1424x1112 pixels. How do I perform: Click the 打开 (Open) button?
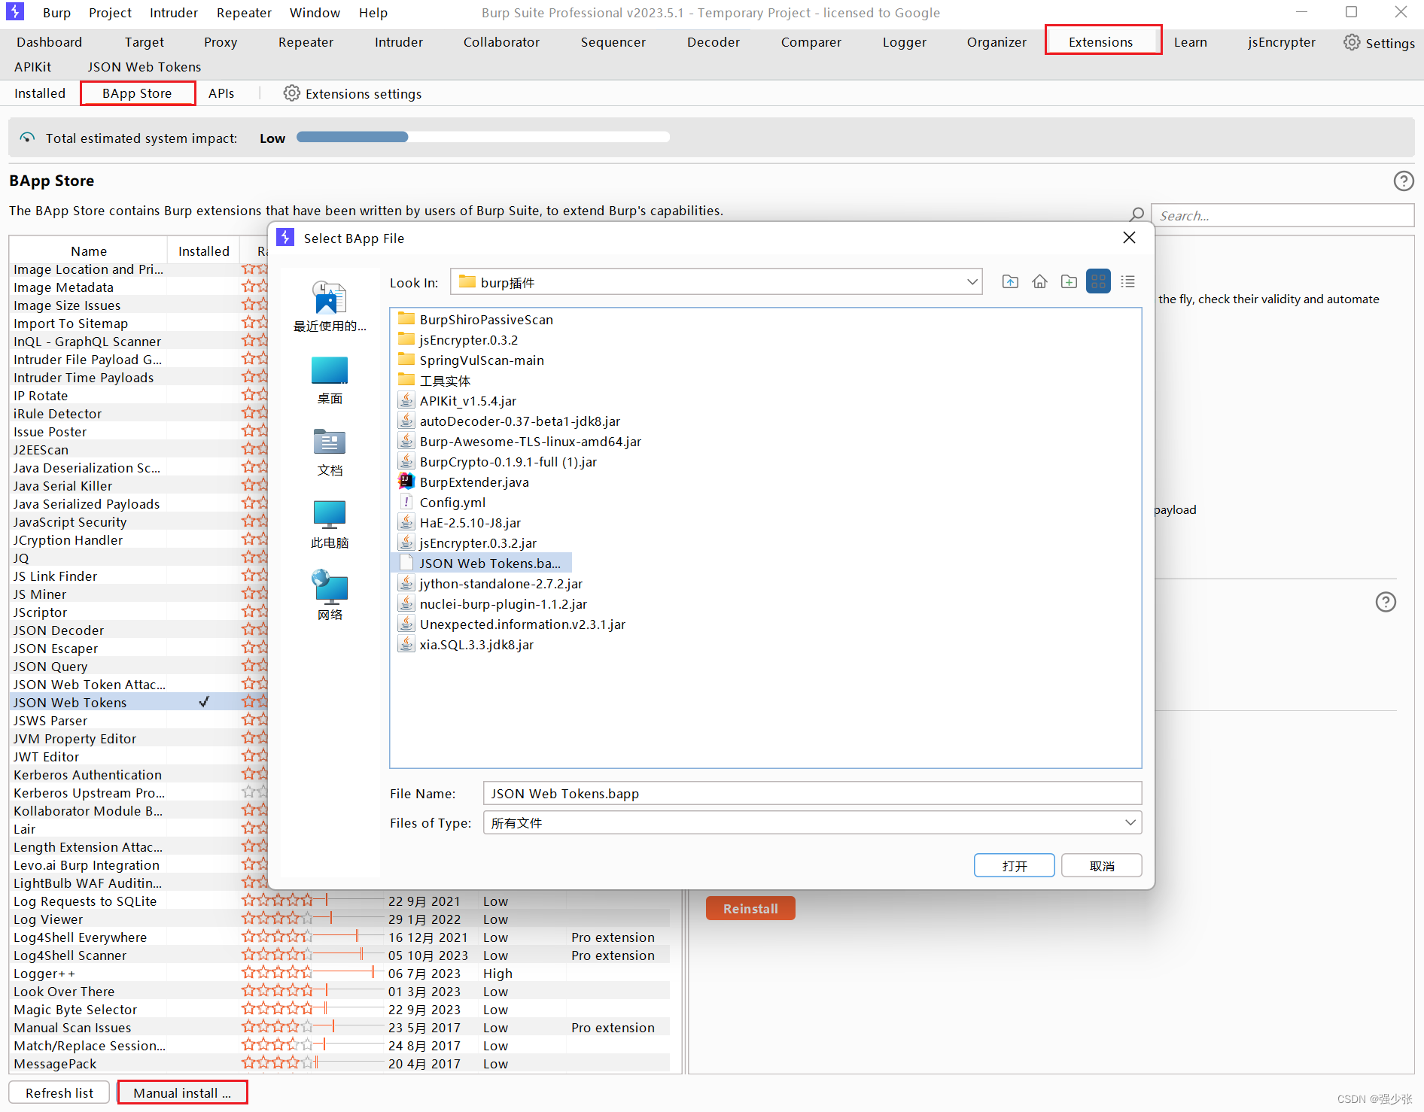pyautogui.click(x=1014, y=865)
